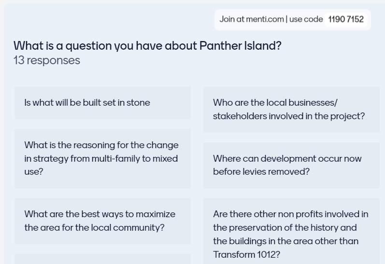Click the "use code" label in the banner
This screenshot has height=264, width=385.
tap(306, 19)
